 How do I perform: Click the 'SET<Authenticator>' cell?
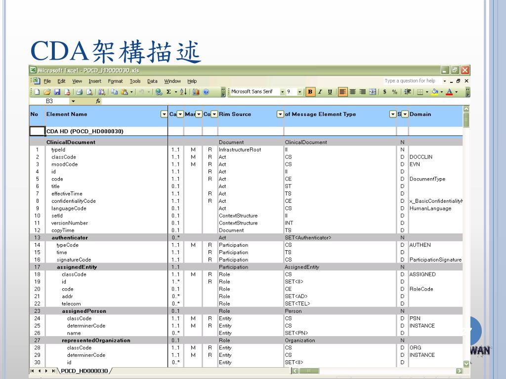pyautogui.click(x=340, y=237)
